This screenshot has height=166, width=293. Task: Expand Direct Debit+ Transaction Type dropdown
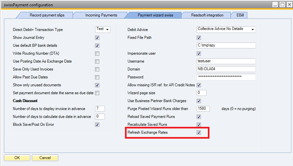pos(103,29)
